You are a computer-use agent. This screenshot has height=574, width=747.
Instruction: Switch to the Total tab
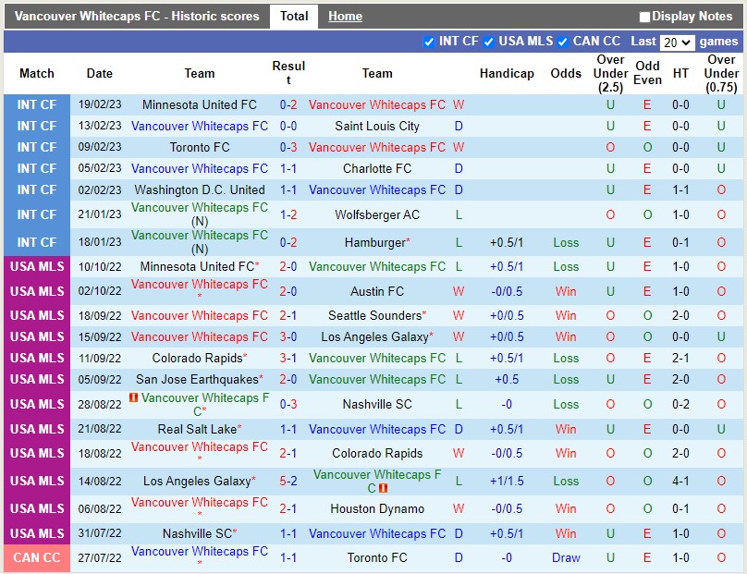coord(294,17)
